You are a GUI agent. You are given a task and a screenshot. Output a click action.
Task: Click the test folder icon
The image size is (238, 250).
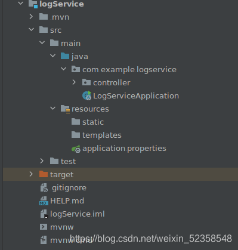click(54, 161)
